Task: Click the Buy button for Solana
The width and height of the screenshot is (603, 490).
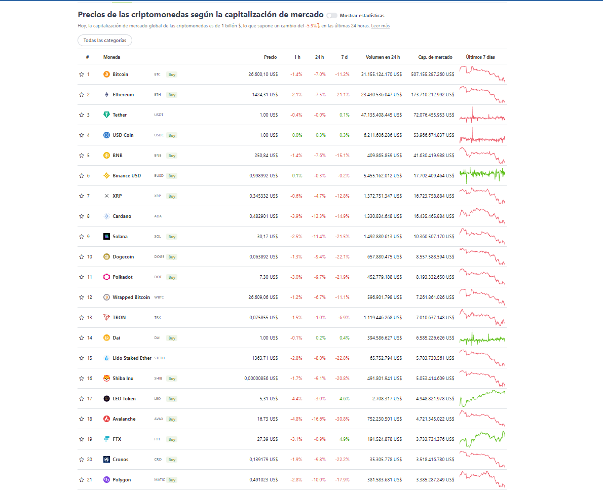Action: click(172, 237)
